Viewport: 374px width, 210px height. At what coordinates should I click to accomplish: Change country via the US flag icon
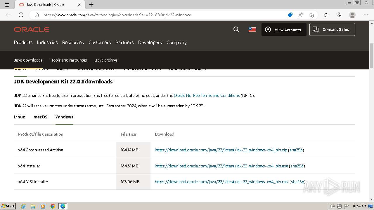pyautogui.click(x=252, y=29)
